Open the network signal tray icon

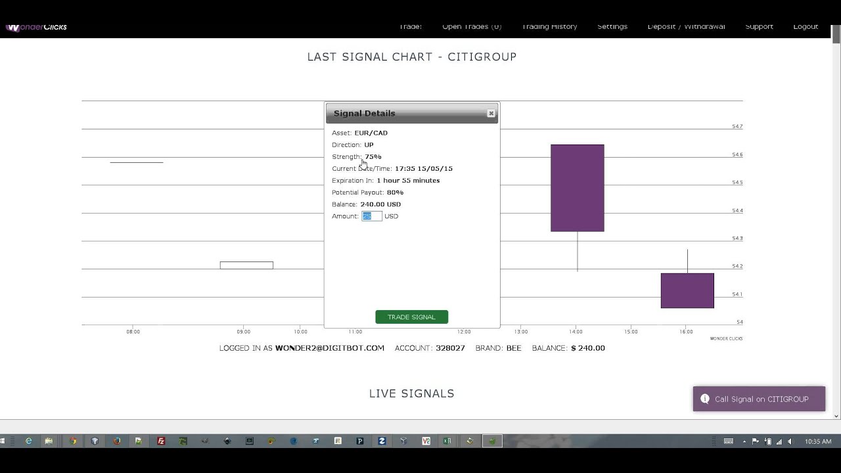pos(779,441)
